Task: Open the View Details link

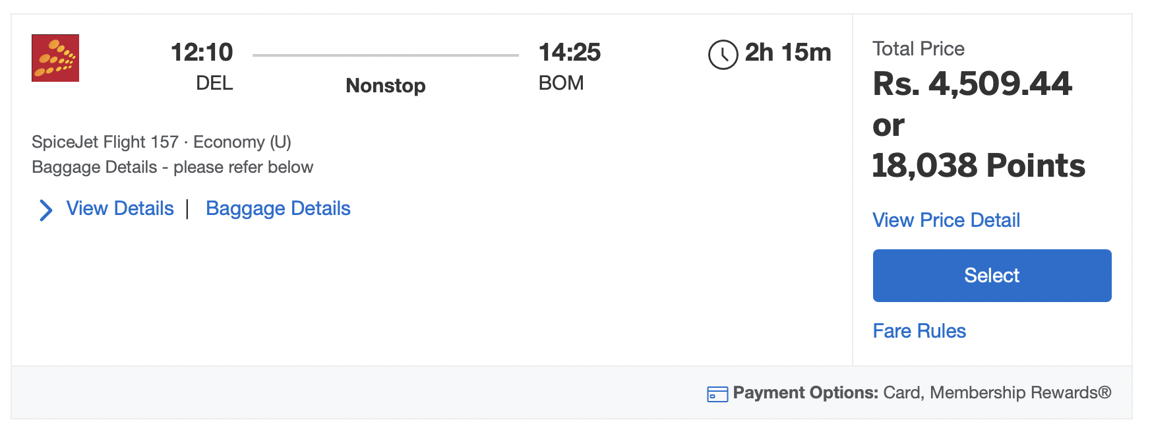Action: (x=120, y=208)
